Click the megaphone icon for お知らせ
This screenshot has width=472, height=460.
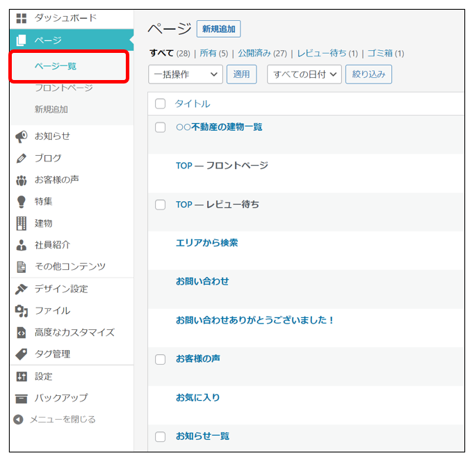[x=21, y=136]
